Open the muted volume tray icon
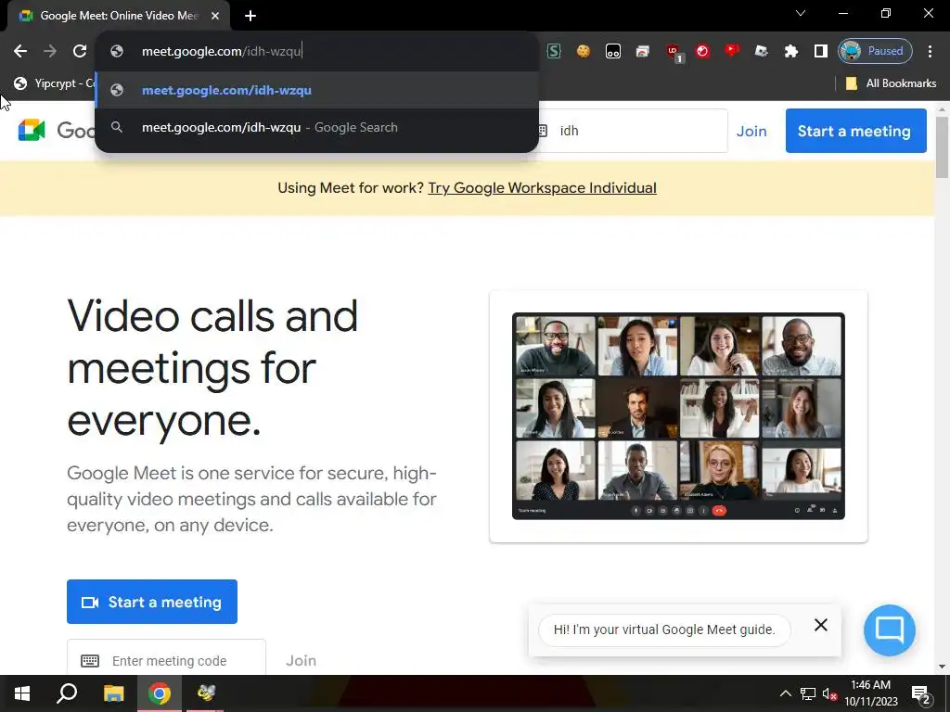Image resolution: width=950 pixels, height=712 pixels. [x=829, y=693]
